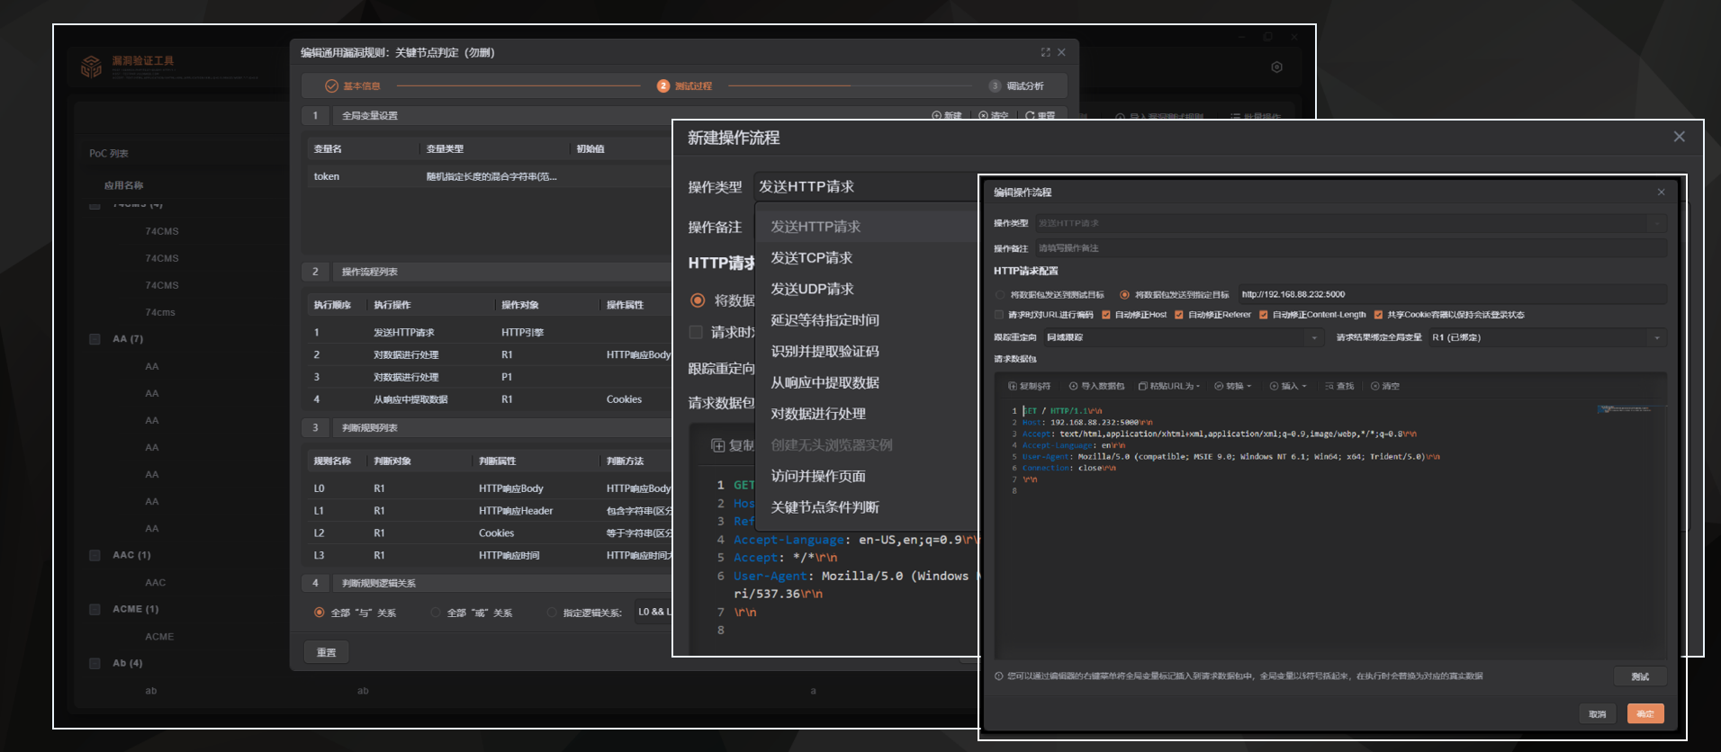Click the app logo of 漏洞验证工具

click(91, 67)
